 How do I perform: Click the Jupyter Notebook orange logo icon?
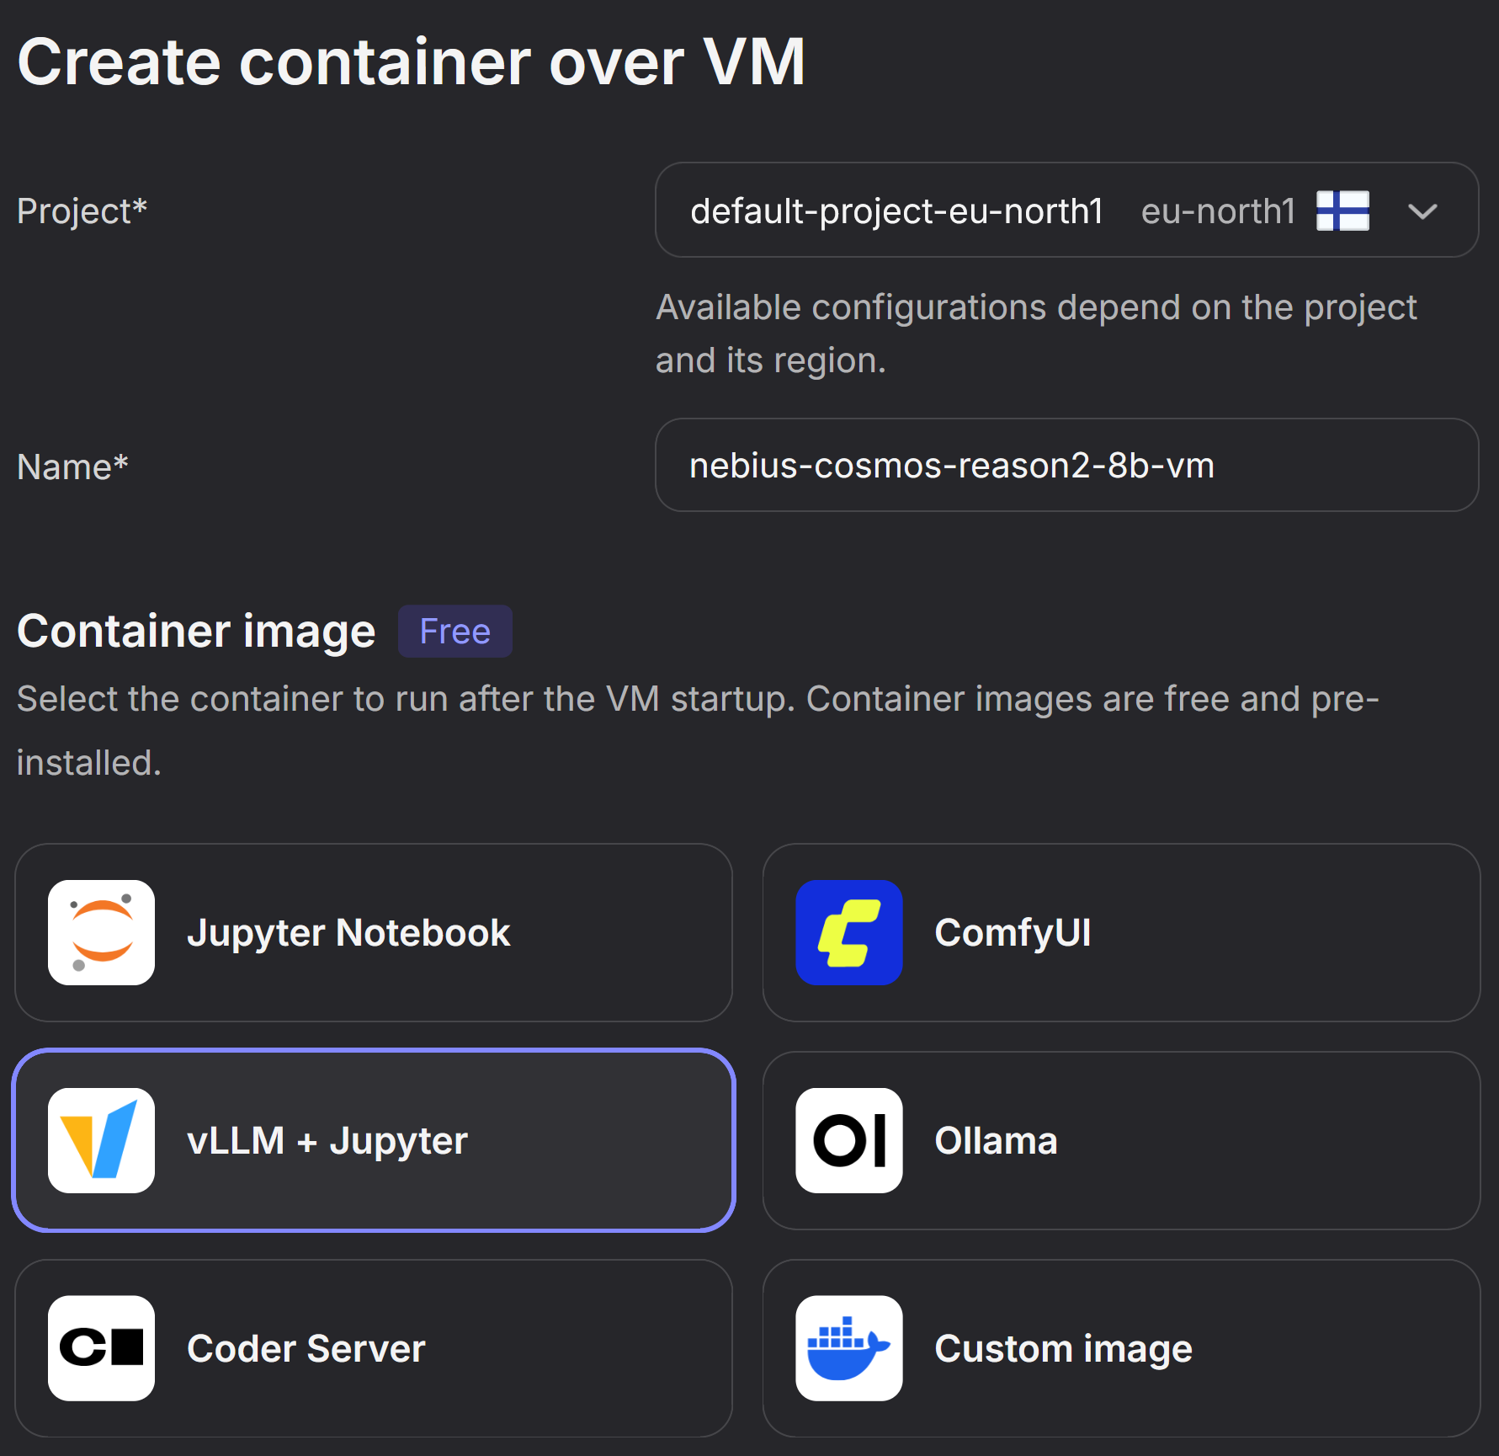tap(100, 932)
